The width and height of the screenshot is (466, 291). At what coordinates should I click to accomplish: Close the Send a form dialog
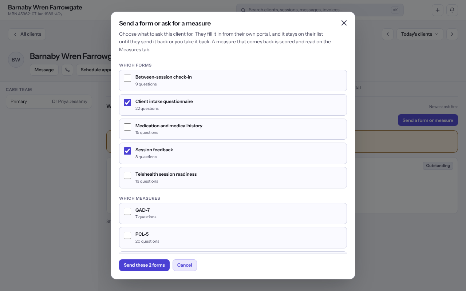point(344,23)
